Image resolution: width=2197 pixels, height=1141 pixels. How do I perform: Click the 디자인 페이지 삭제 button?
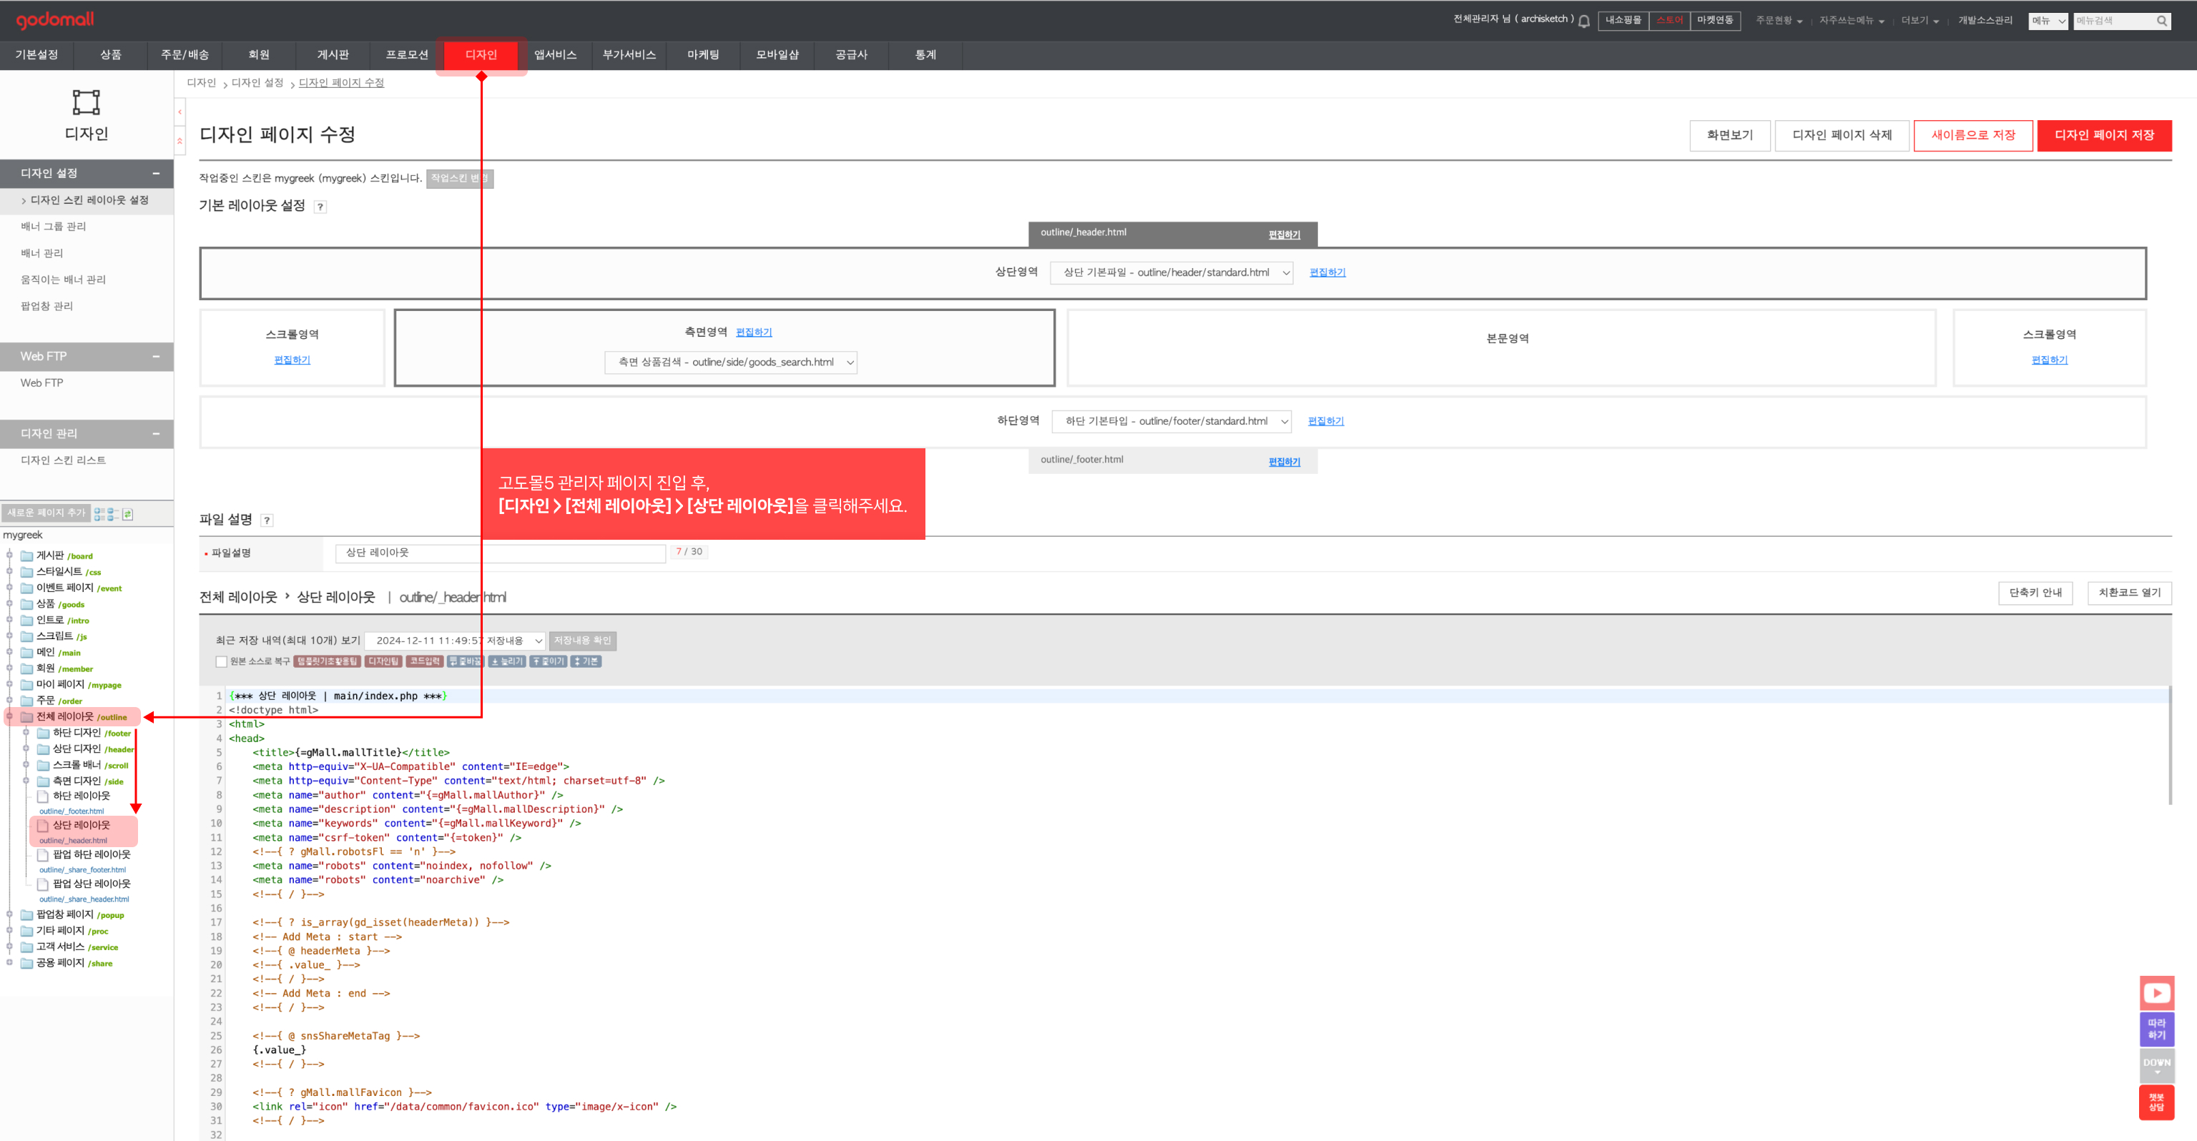click(x=1842, y=136)
